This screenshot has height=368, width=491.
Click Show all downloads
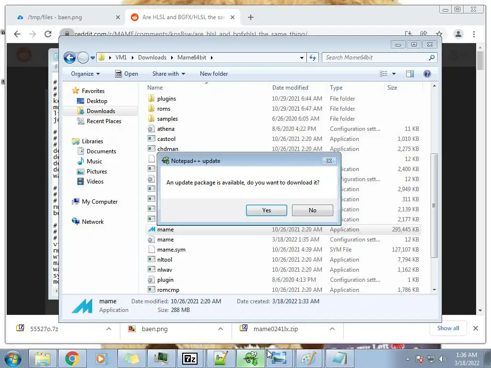tap(448, 328)
